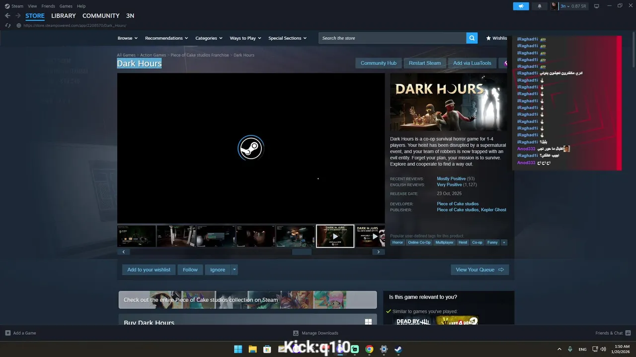Switch to Big Picture mode icon
The width and height of the screenshot is (636, 357).
[x=597, y=6]
